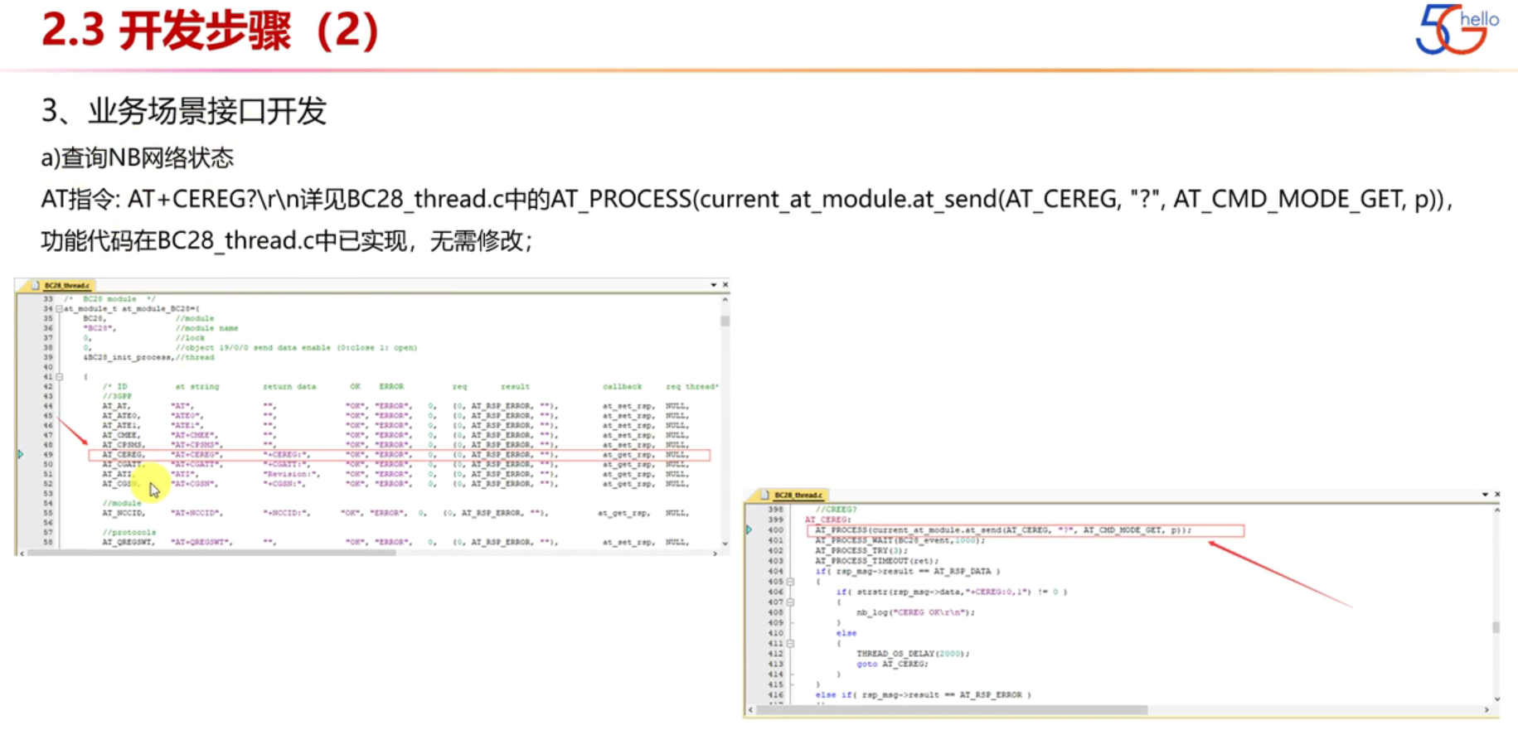
Task: Click the 5G hello logo
Action: coord(1456,29)
